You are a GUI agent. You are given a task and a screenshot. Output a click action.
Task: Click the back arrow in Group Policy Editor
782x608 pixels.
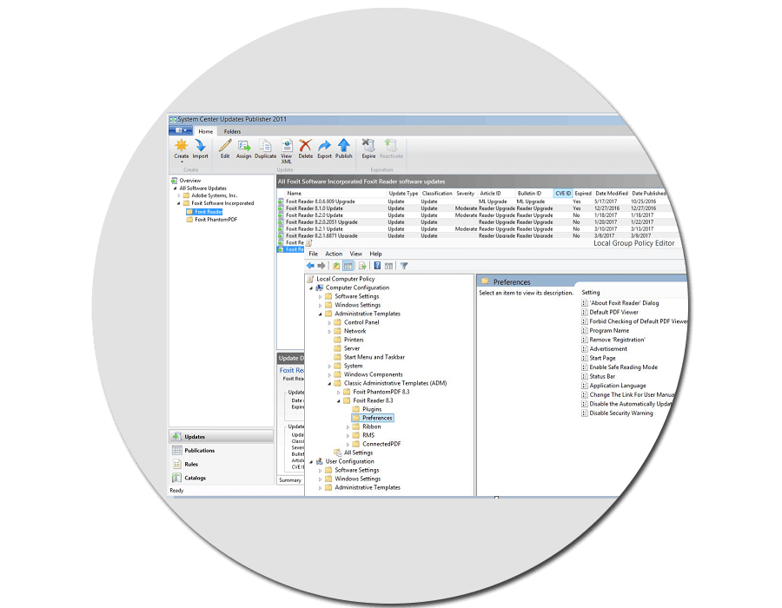[x=310, y=266]
